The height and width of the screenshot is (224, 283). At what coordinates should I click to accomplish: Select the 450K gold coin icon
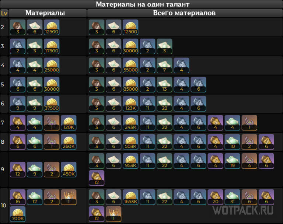pyautogui.click(x=68, y=169)
